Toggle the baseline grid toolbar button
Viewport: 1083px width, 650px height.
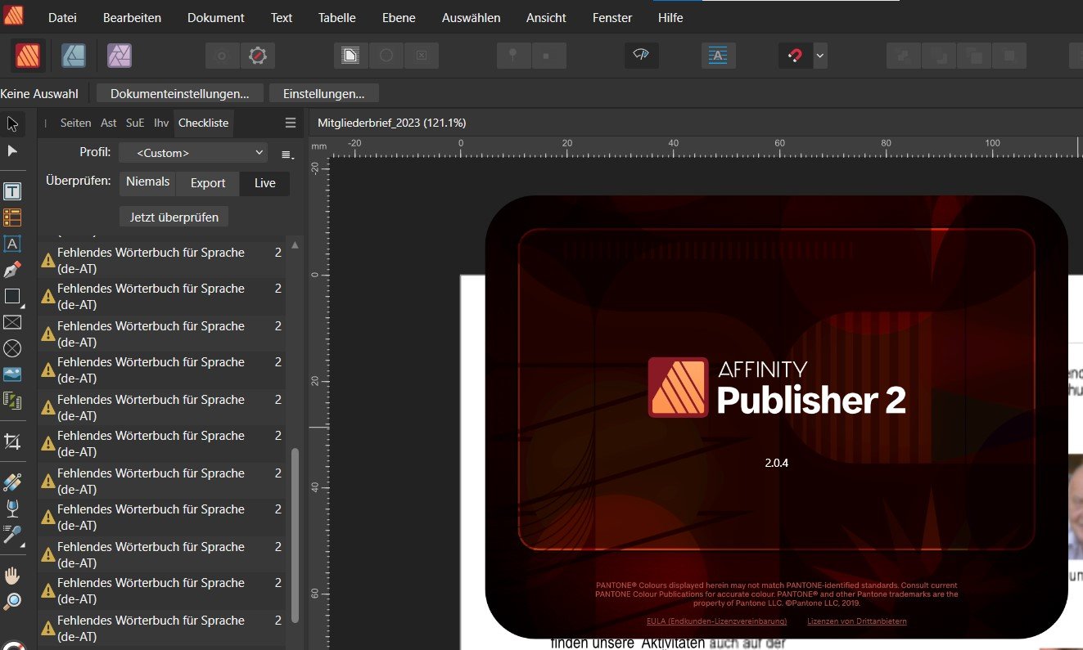point(718,56)
